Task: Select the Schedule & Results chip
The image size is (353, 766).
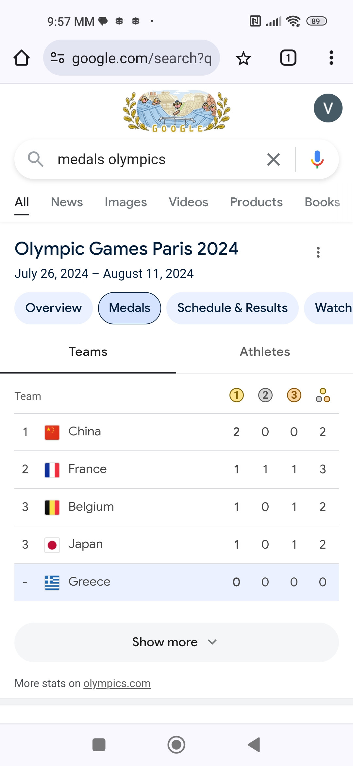Action: tap(232, 308)
